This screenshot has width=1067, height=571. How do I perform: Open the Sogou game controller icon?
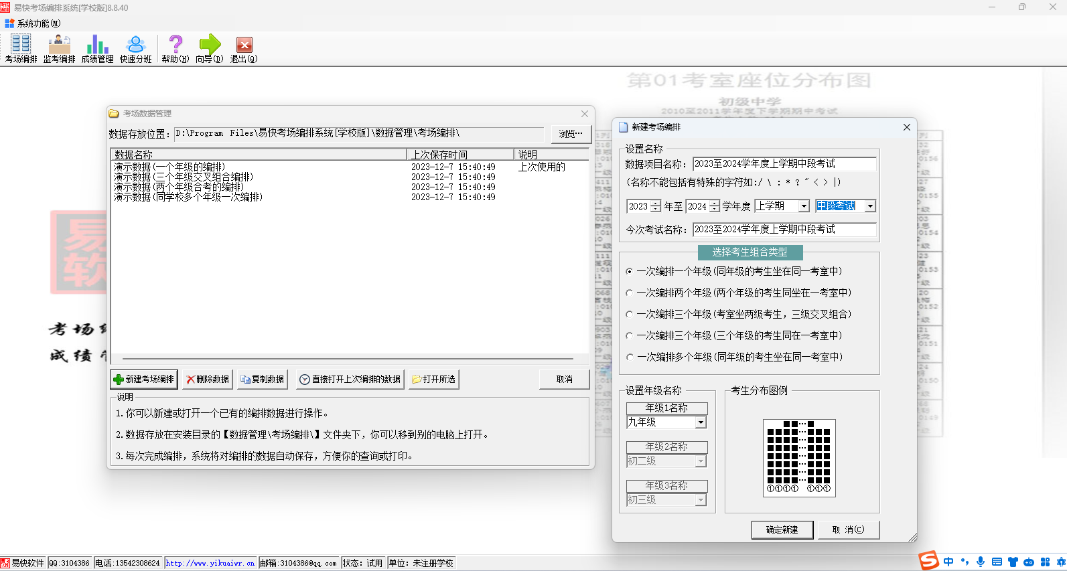(x=1029, y=562)
